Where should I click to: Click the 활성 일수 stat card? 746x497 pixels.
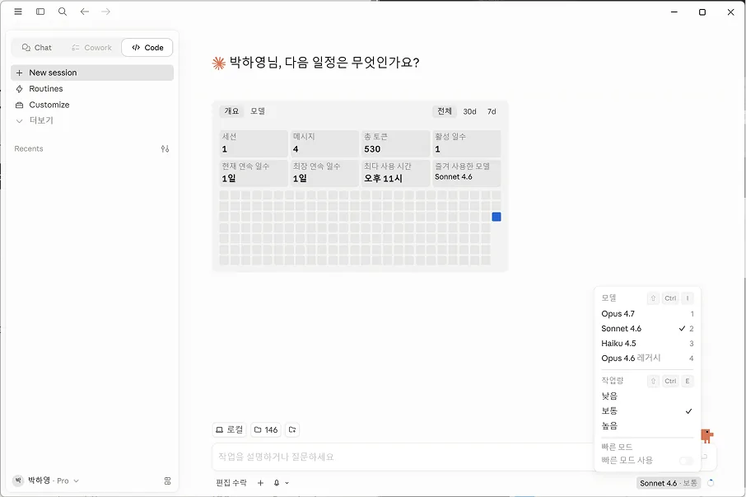click(466, 143)
